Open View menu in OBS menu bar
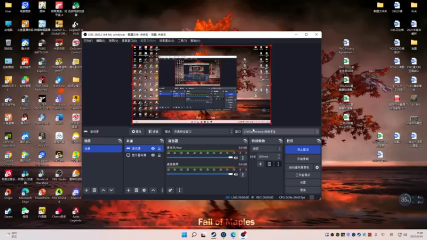Viewport: 427px width, 240px height. [x=113, y=41]
